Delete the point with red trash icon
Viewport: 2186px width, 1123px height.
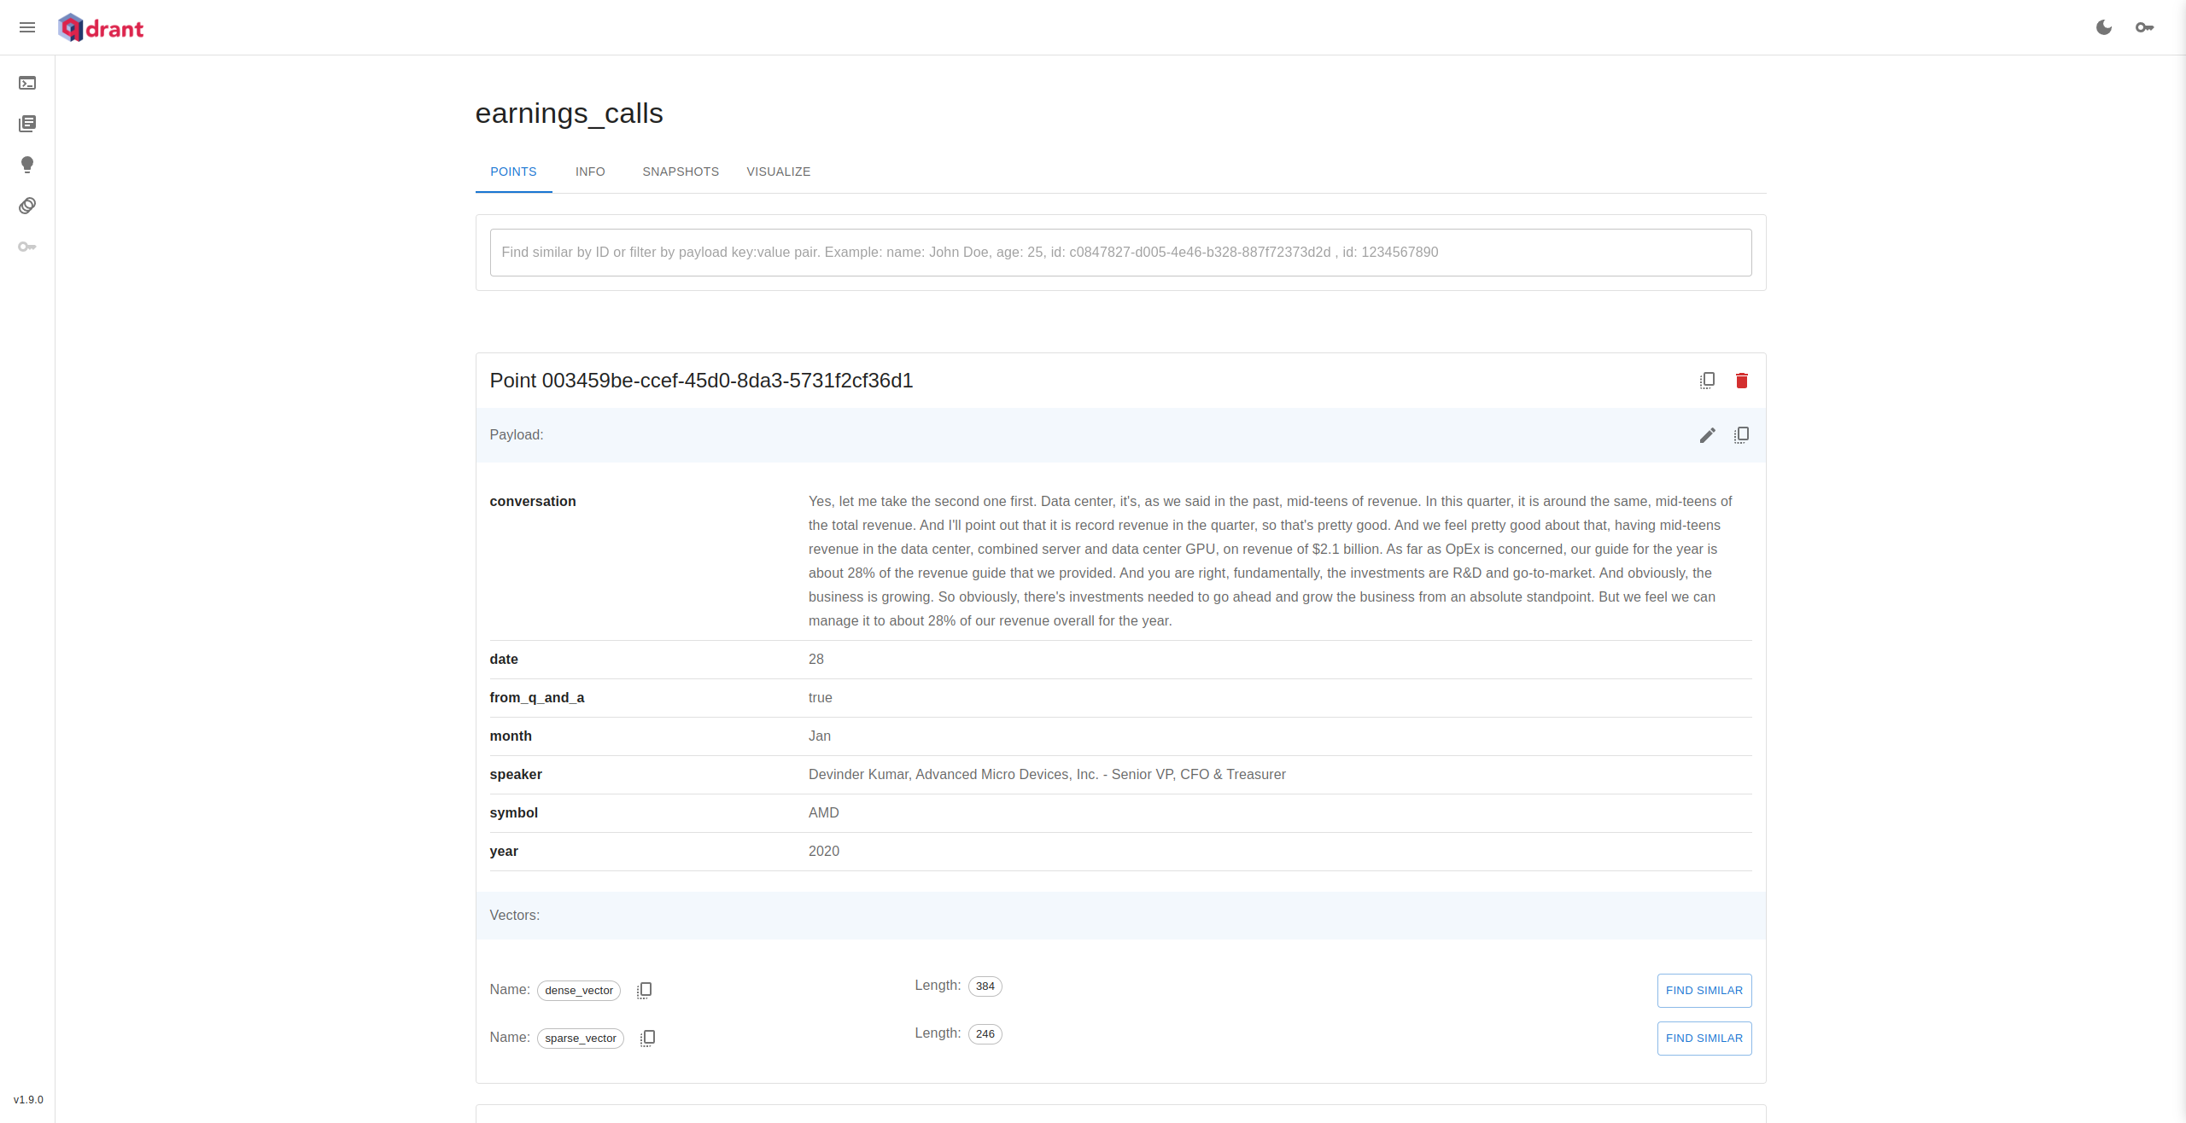point(1742,381)
